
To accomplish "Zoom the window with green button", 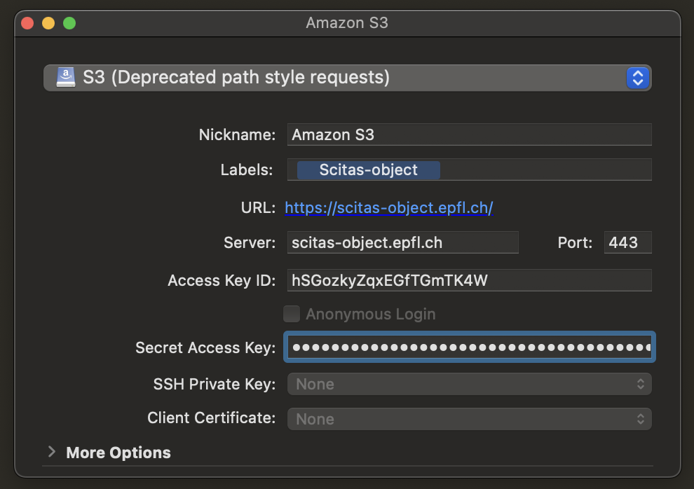I will tap(69, 23).
